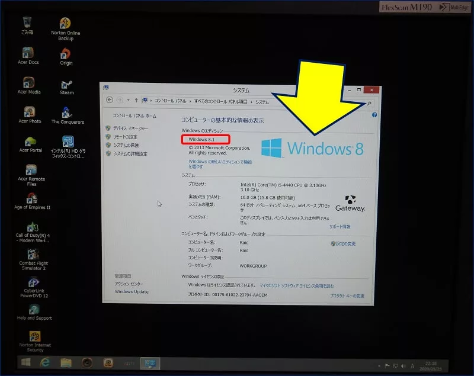The height and width of the screenshot is (376, 474).
Task: Select the Acer Photo desktop icon
Action: pos(30,115)
